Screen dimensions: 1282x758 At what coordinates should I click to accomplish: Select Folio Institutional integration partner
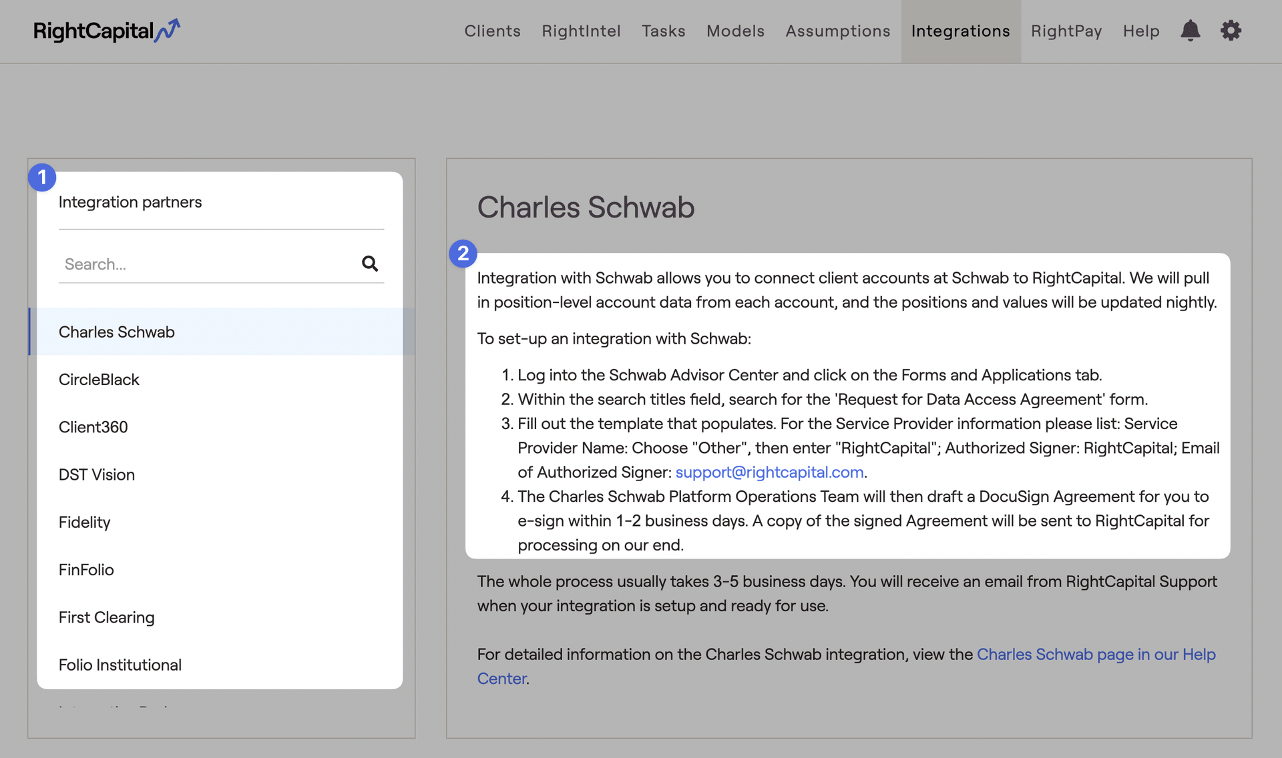tap(221, 665)
